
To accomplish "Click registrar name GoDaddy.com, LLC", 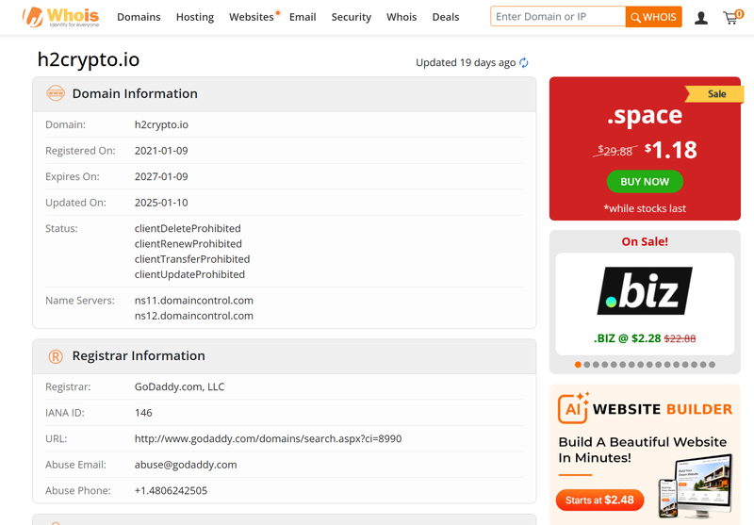I will 179,386.
